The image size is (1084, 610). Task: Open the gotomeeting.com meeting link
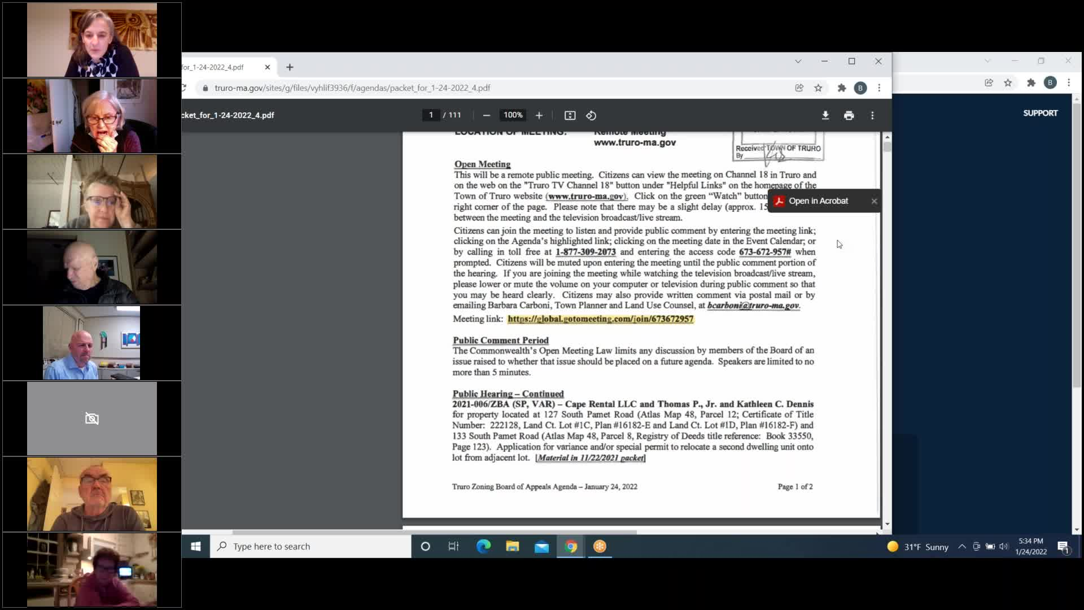coord(600,319)
